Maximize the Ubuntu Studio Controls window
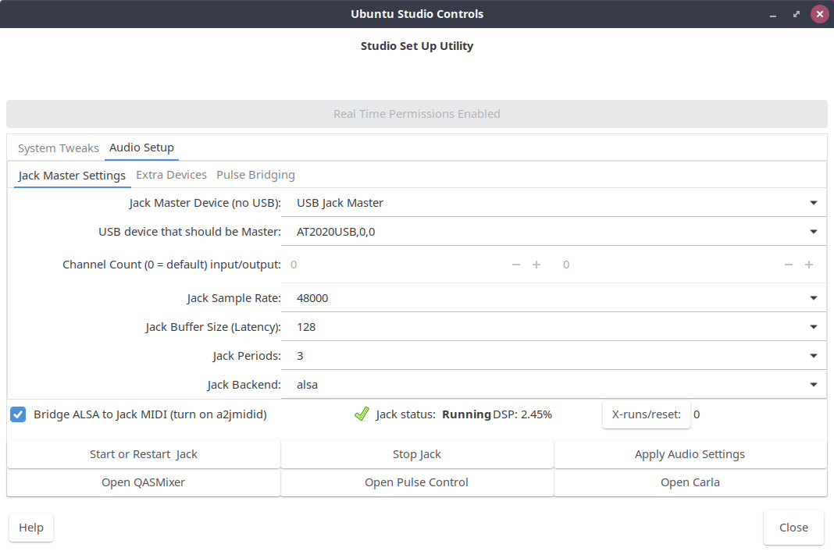Screen dimensions: 834x551 (797, 14)
